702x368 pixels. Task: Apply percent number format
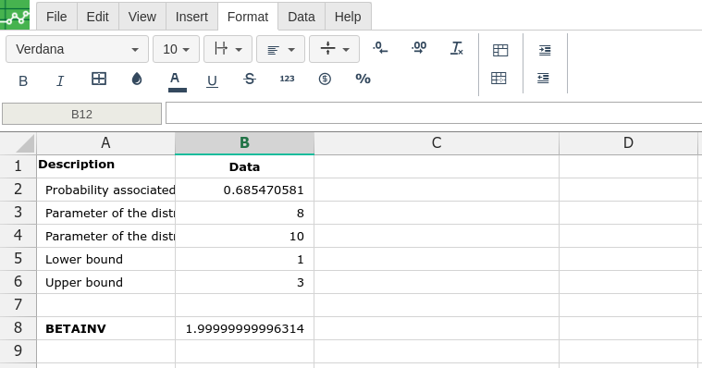click(363, 80)
